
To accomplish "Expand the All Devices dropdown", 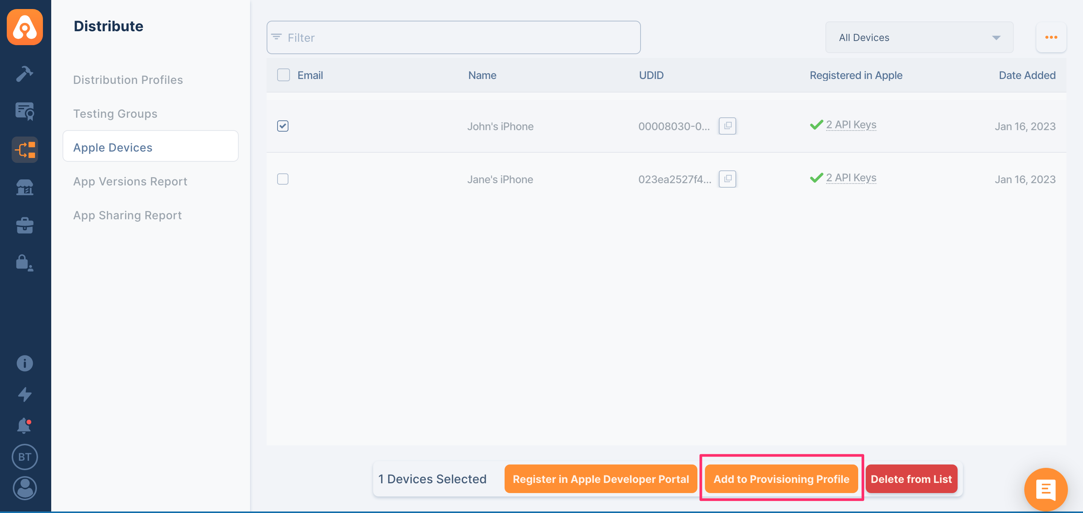I will 919,37.
